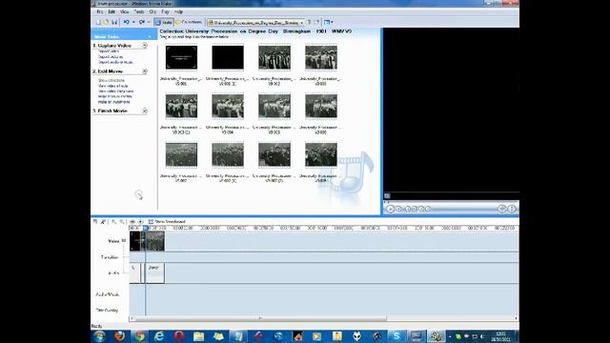Collapse the Capture Video section
Image resolution: width=610 pixels, height=343 pixels.
pos(145,46)
